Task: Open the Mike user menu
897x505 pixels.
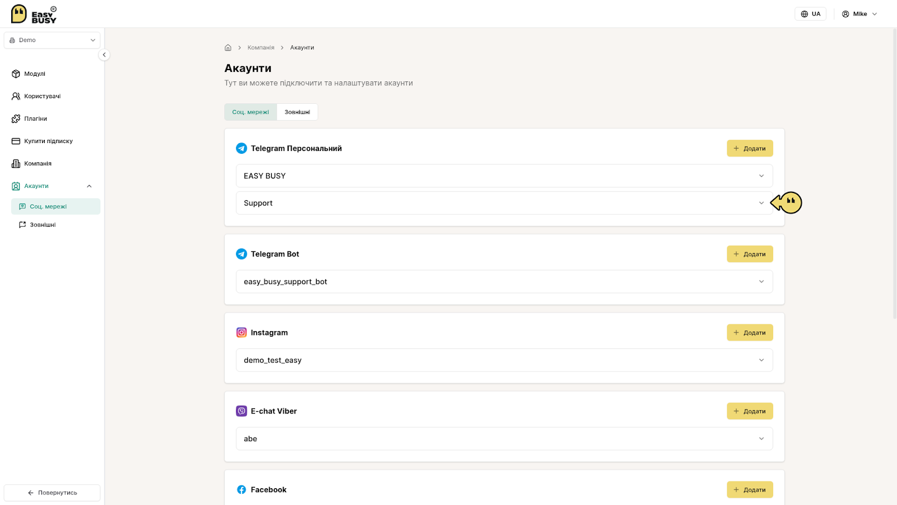Action: coord(859,14)
